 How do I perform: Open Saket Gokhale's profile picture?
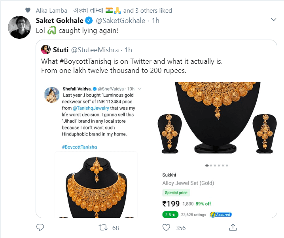coord(19,27)
